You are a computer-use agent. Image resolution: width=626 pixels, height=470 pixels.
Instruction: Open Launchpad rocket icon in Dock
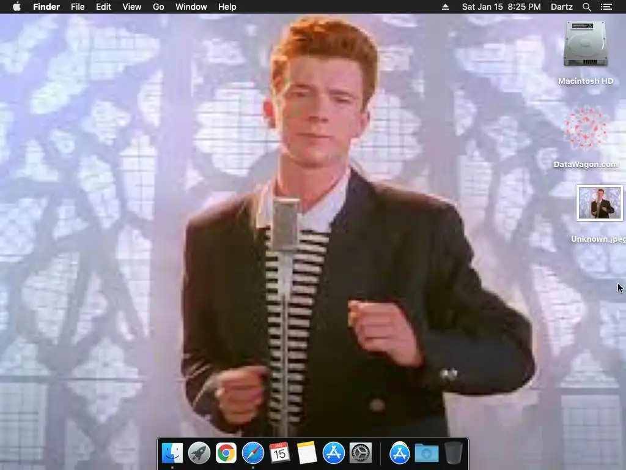[x=199, y=453]
